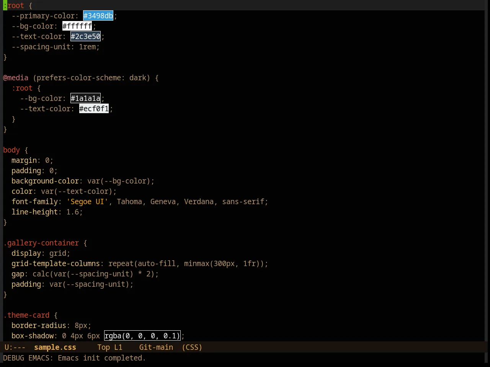Click the margin property in body
Image resolution: width=490 pixels, height=367 pixels.
click(24, 160)
